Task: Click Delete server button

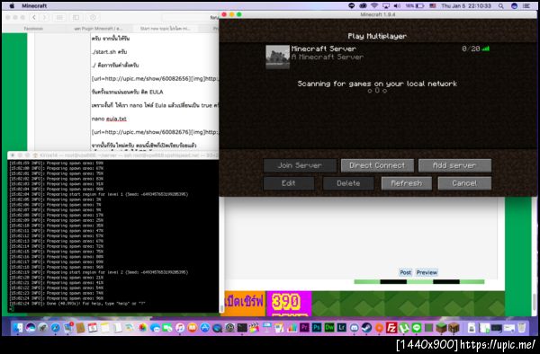Action: click(348, 183)
